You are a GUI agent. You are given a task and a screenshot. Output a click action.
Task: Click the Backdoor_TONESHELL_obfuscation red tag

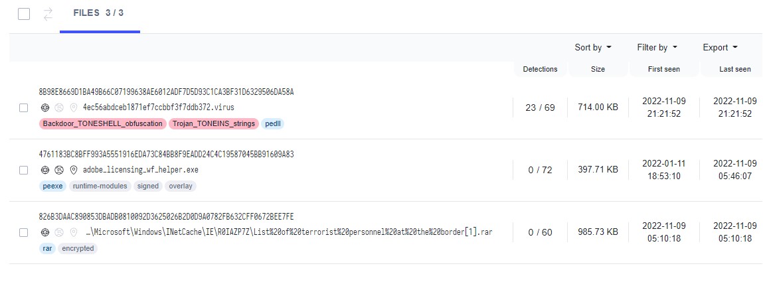coord(102,123)
